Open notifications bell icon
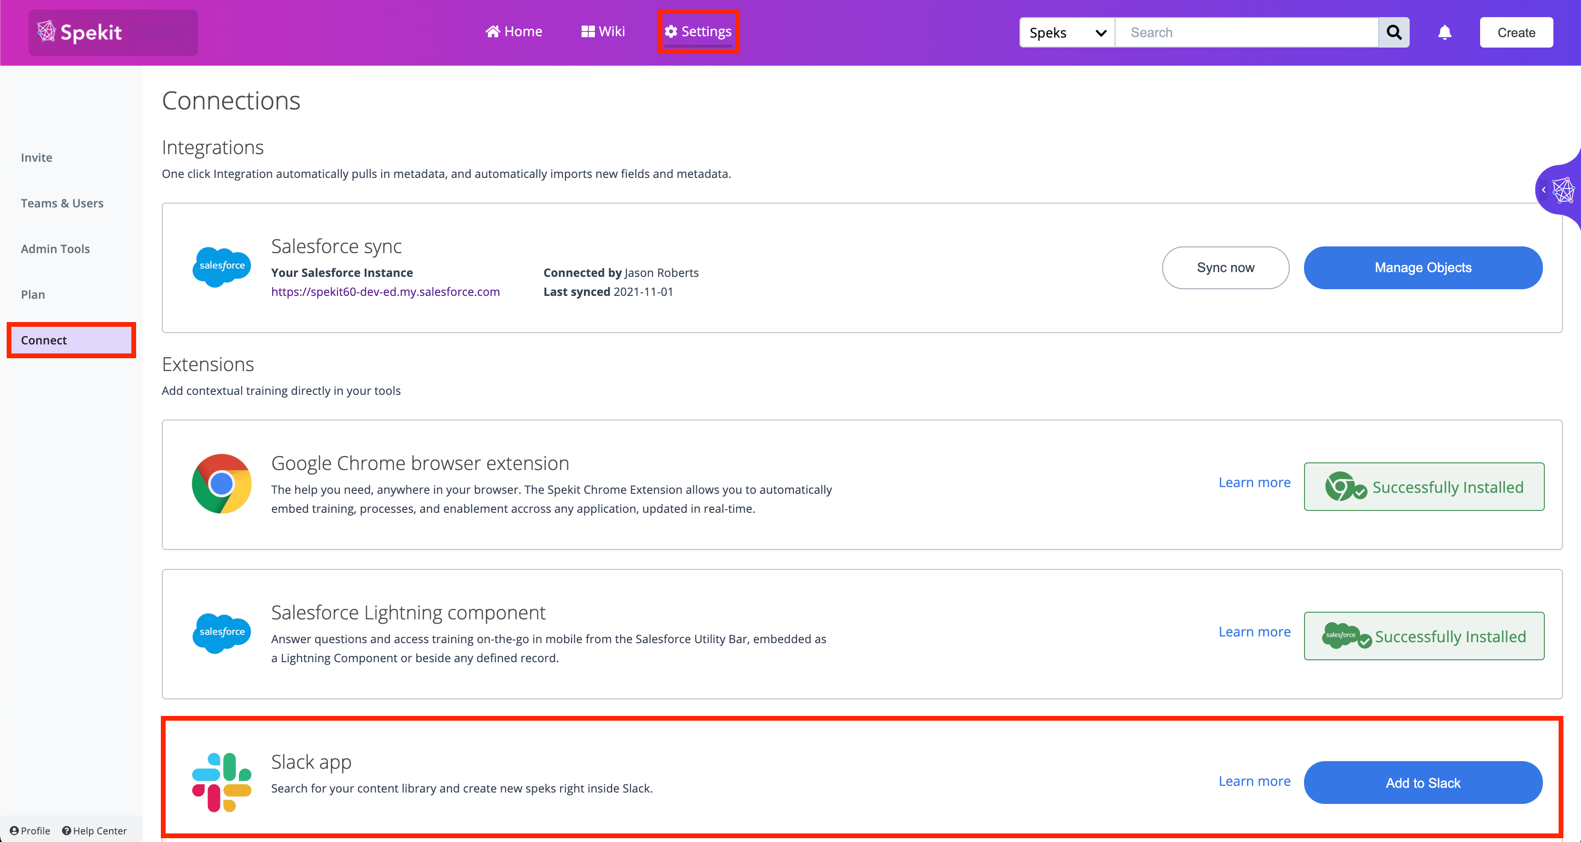The height and width of the screenshot is (842, 1581). click(1445, 32)
